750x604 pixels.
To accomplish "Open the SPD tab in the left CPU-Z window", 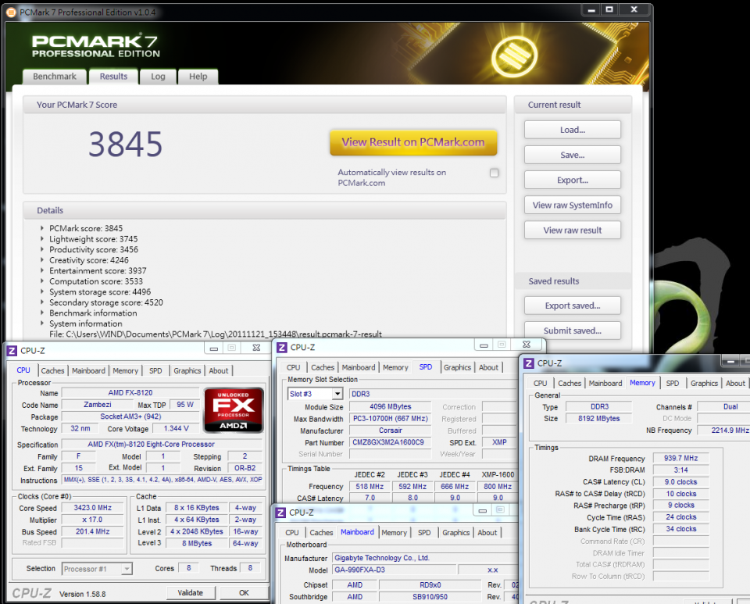I will (x=155, y=370).
